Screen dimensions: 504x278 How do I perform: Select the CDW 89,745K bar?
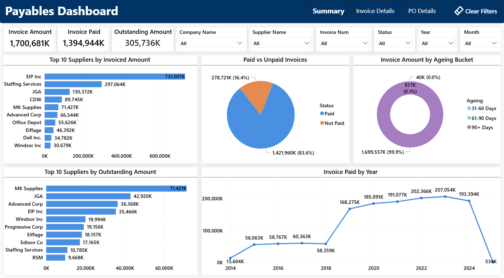(53, 99)
